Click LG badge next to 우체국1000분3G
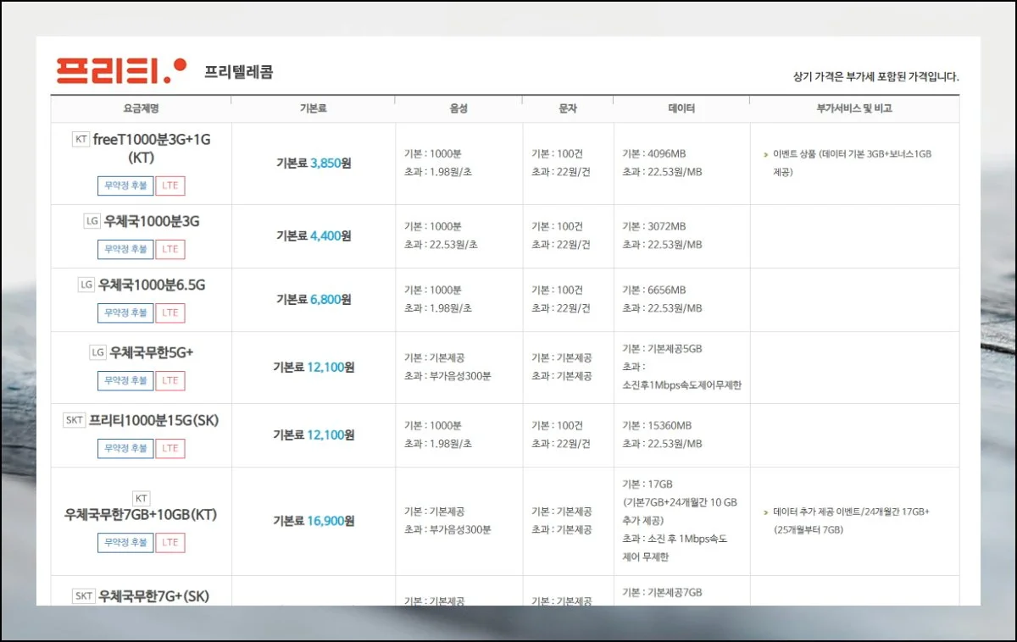The width and height of the screenshot is (1017, 642). 92,222
